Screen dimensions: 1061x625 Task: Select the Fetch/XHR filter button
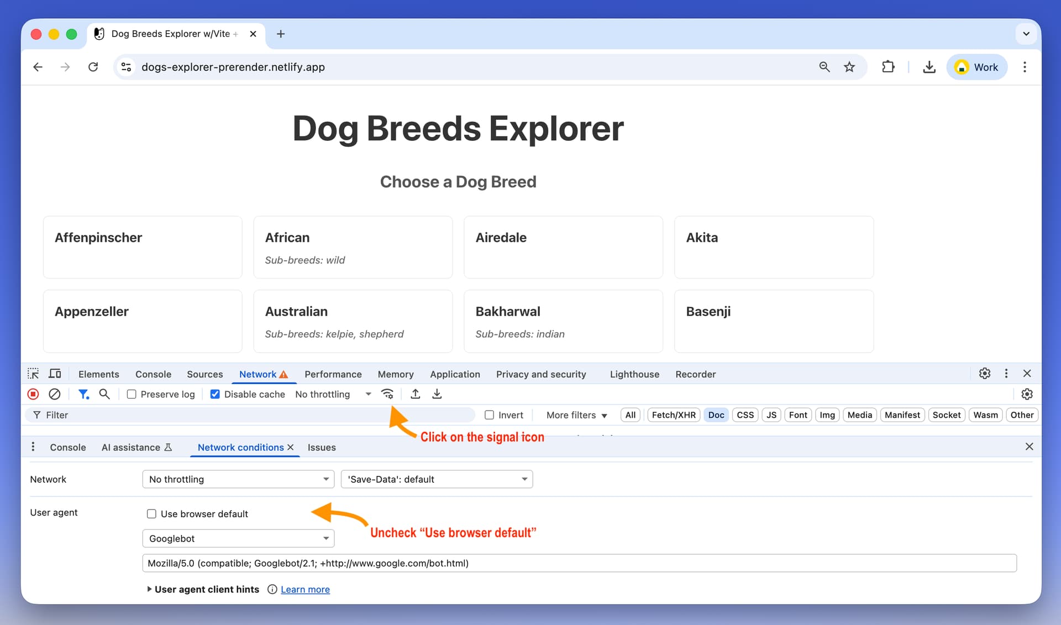click(674, 415)
